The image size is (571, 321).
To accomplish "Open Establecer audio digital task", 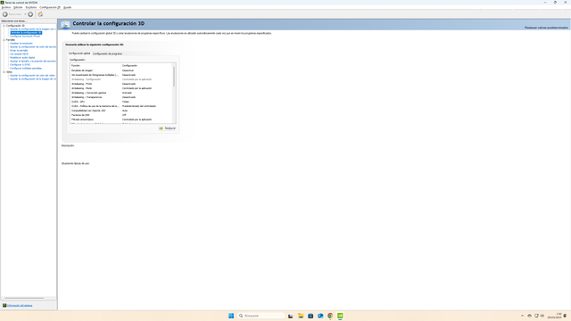I will click(22, 57).
